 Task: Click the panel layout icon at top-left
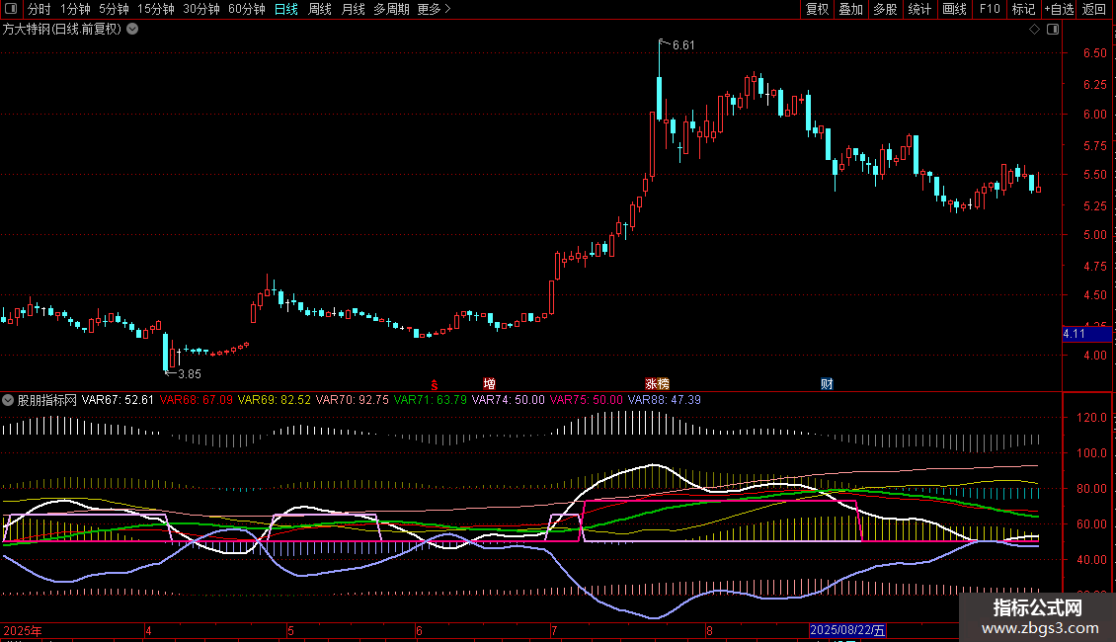click(10, 9)
